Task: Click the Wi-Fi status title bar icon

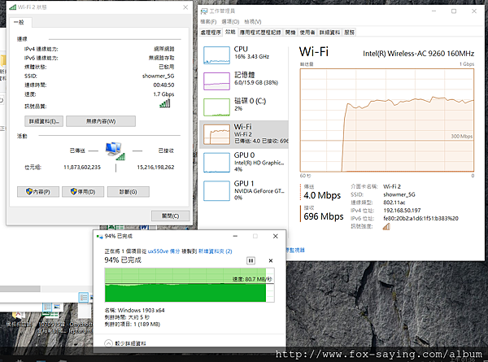Action: click(13, 7)
